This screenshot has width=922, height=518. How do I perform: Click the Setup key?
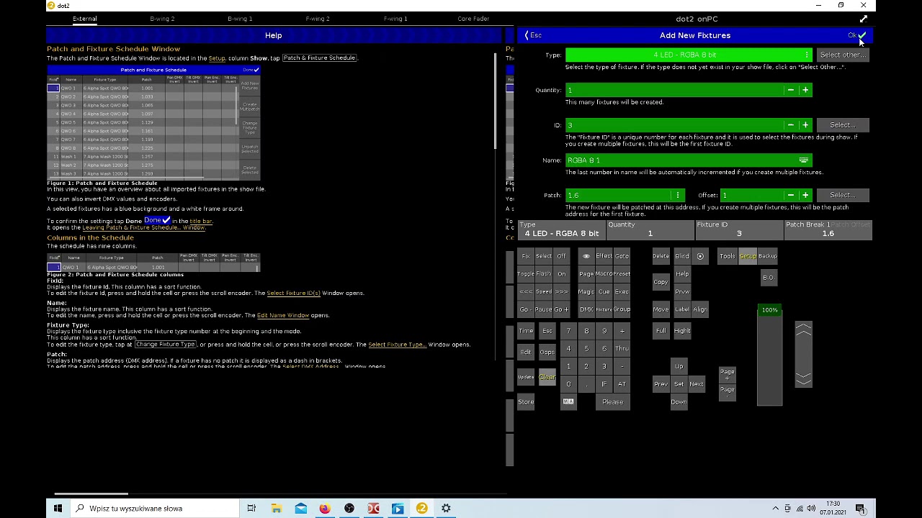[x=748, y=256]
